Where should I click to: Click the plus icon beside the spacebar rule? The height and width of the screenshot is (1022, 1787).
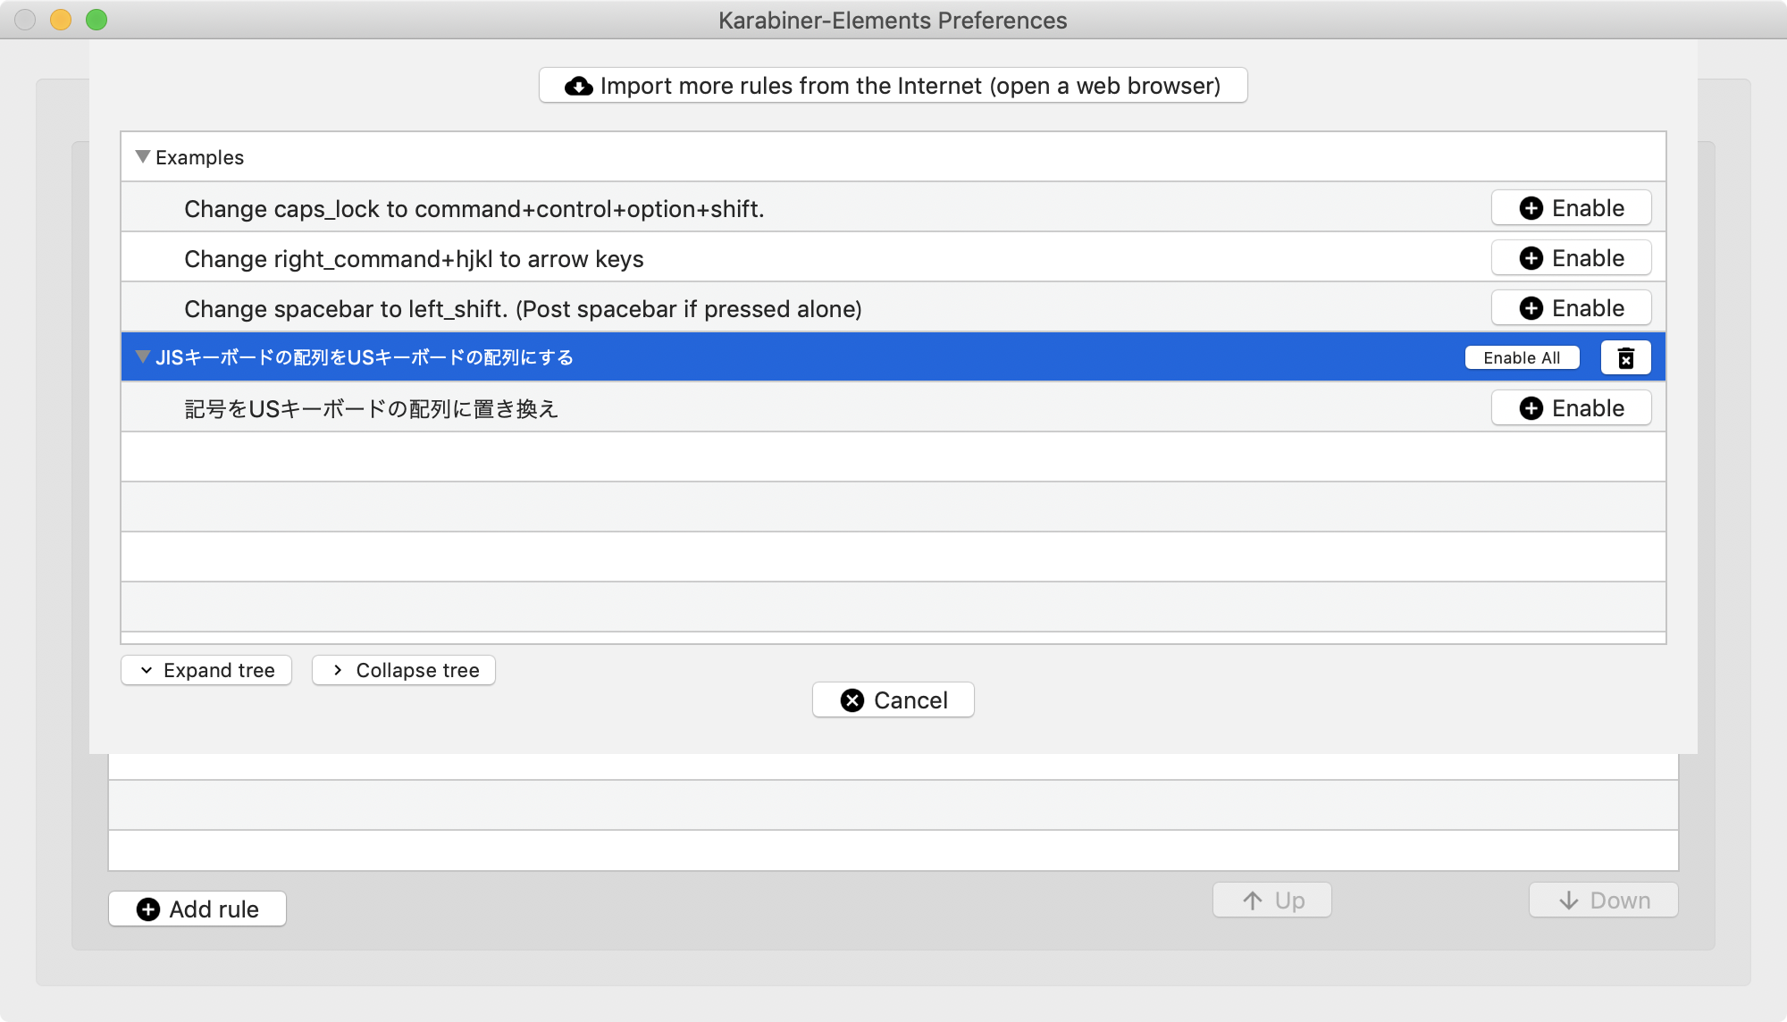tap(1531, 307)
